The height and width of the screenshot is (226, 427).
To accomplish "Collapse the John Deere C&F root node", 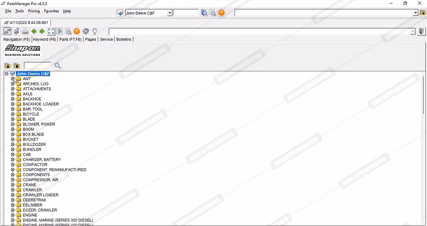I will [x=7, y=74].
